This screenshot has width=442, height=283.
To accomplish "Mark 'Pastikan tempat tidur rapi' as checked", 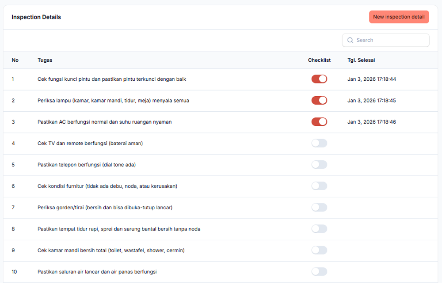I will [319, 229].
